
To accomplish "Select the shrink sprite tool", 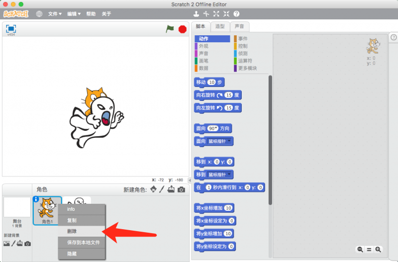I will point(226,14).
